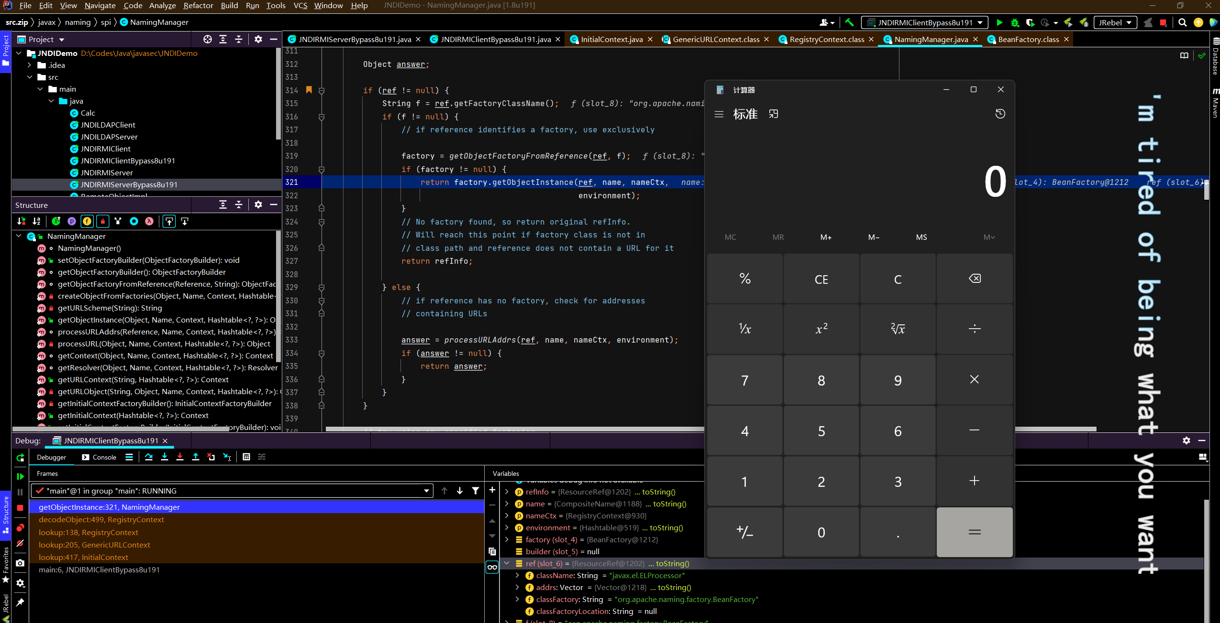Screen dimensions: 1220x623
Task: Click the Evaluate Expression calculator icon
Action: (246, 457)
